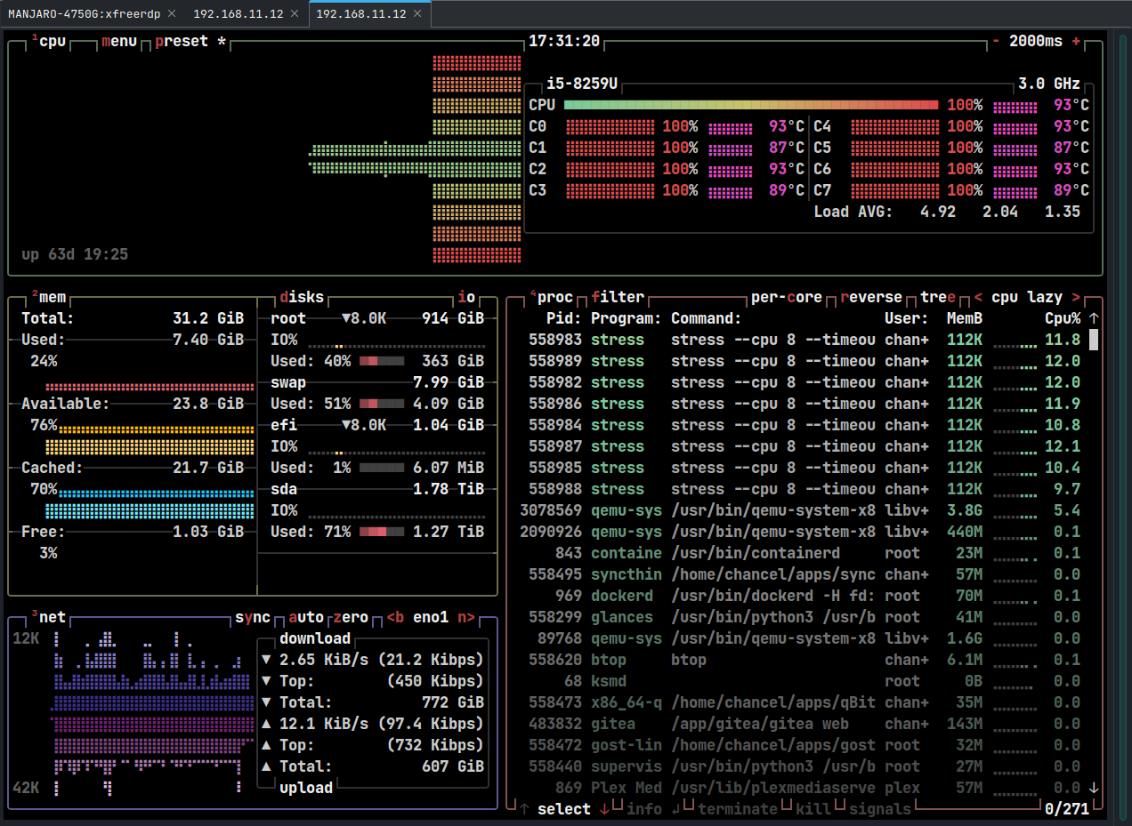Click zero button in net panel
This screenshot has width=1132, height=826.
point(351,617)
